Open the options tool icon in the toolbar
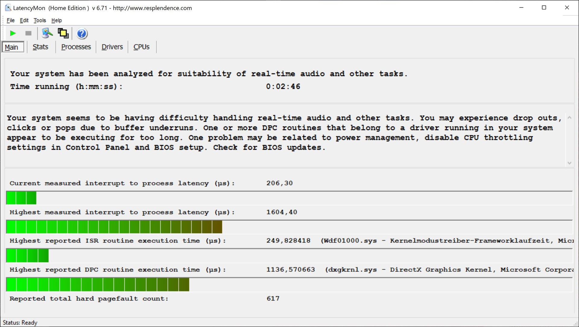 47,33
